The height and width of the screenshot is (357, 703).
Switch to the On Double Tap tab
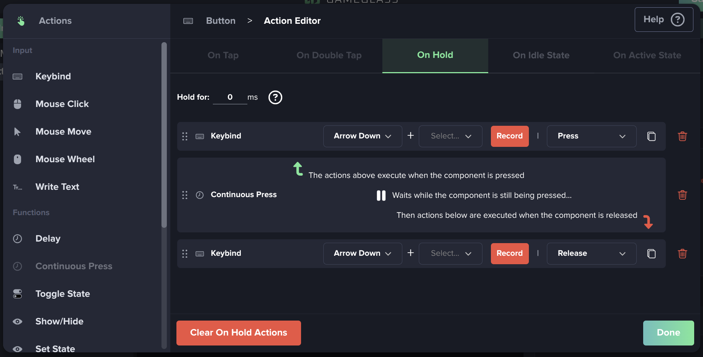coord(329,55)
